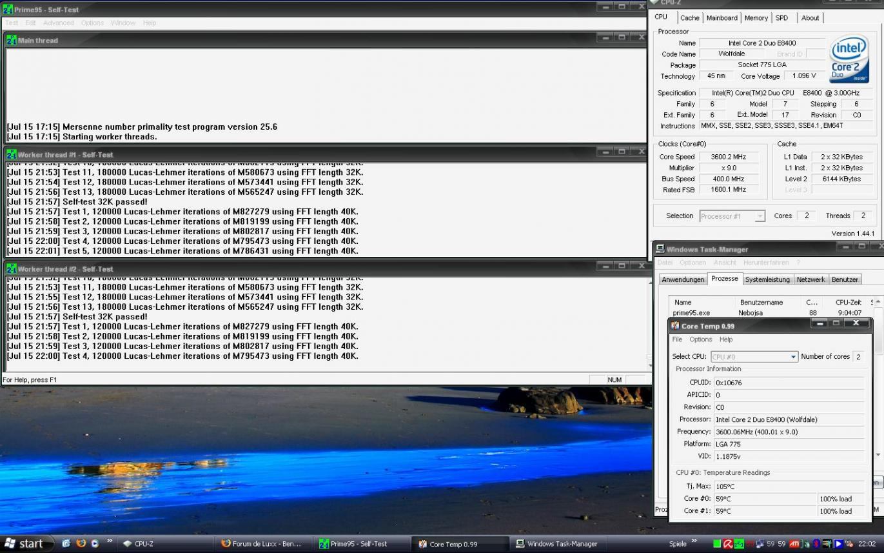The height and width of the screenshot is (553, 884).
Task: Open the Netzwerk tab in Task-Manager
Action: click(810, 279)
